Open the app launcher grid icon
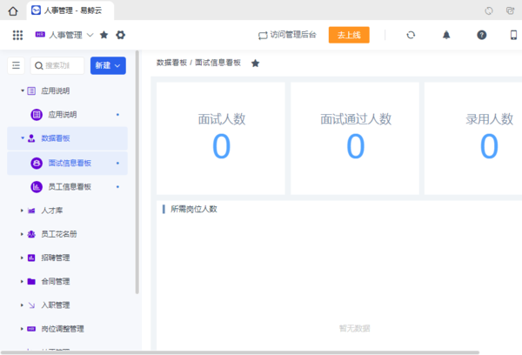Viewport: 522px width, 355px height. point(17,35)
